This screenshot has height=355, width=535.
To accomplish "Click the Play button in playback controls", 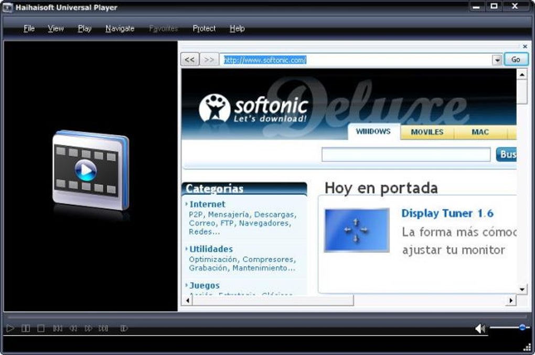I will coord(10,328).
